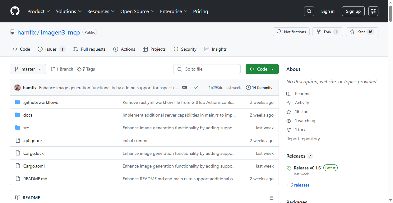Open appearance settings icon in header
This screenshot has width=393, height=203.
point(373,11)
